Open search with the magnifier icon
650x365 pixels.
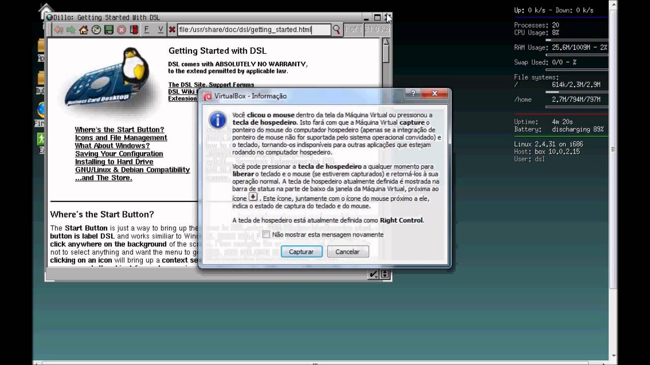point(336,30)
